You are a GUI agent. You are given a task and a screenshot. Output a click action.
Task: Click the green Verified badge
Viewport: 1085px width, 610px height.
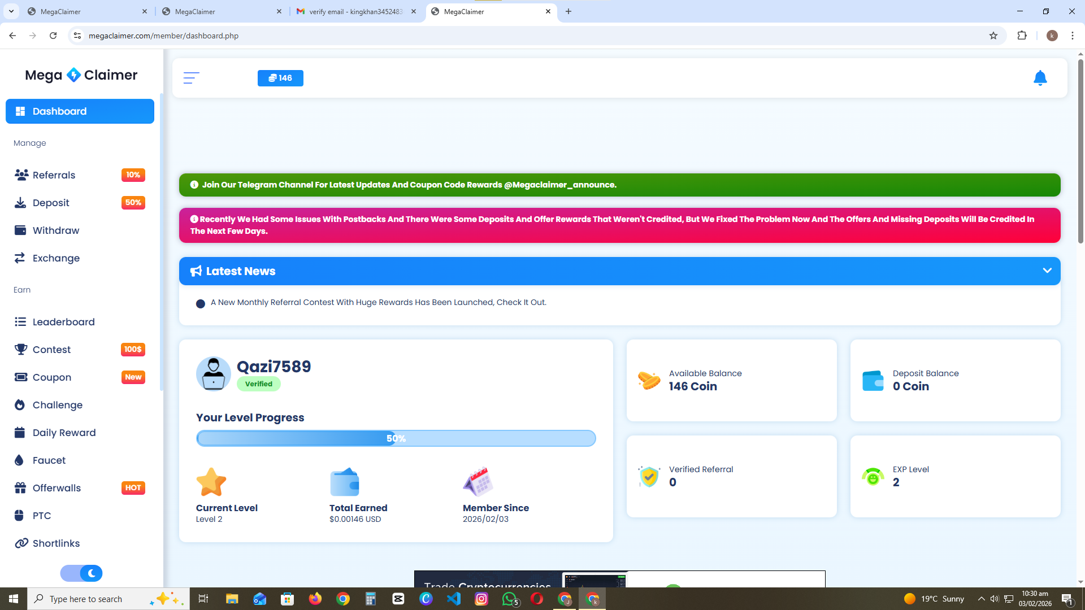click(259, 384)
